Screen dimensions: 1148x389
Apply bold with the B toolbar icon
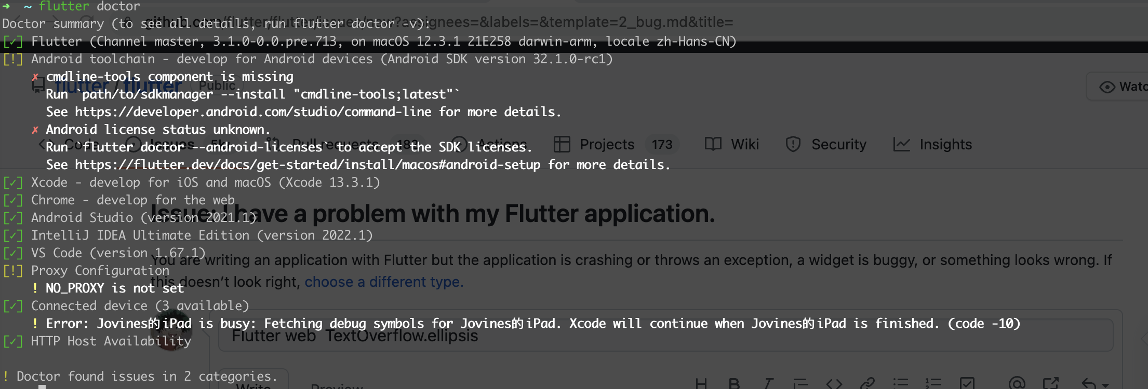(734, 384)
